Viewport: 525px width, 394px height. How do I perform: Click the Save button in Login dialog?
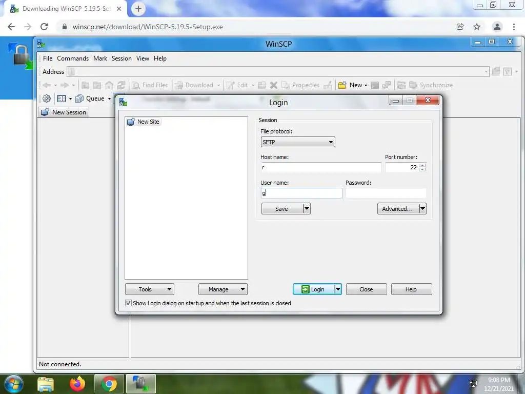click(281, 209)
